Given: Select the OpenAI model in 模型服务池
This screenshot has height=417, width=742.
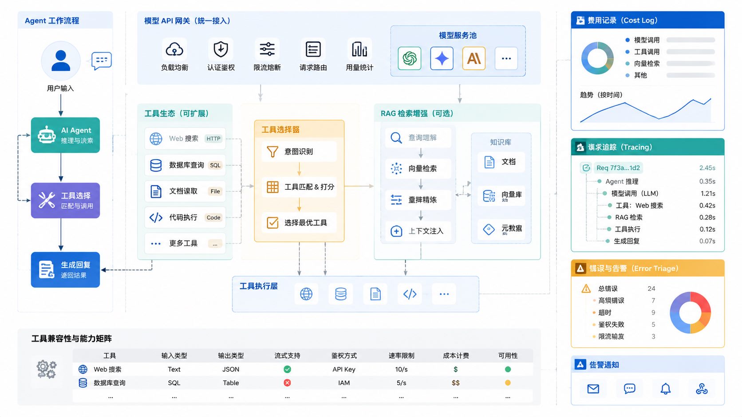Looking at the screenshot, I should (x=410, y=58).
